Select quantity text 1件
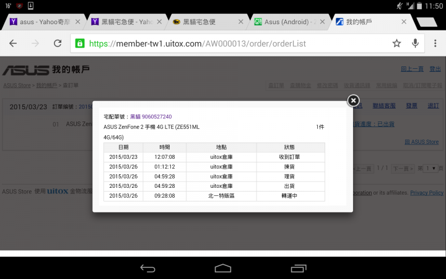This screenshot has width=446, height=279. (x=320, y=127)
